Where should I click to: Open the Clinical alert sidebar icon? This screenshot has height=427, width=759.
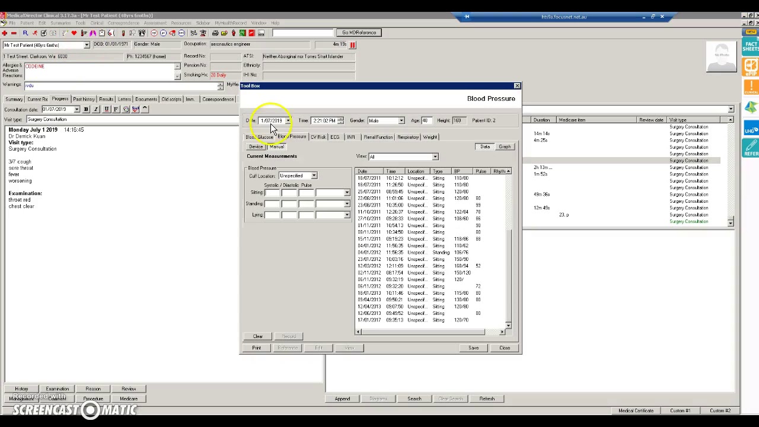[751, 87]
